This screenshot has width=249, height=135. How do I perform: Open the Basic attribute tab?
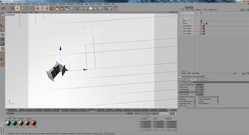181,79
